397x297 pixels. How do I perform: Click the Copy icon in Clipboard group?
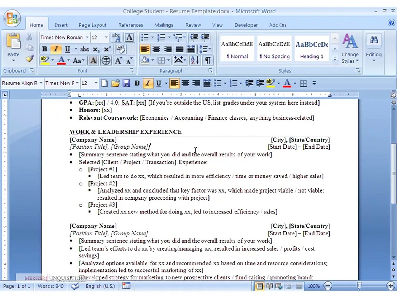29,48
